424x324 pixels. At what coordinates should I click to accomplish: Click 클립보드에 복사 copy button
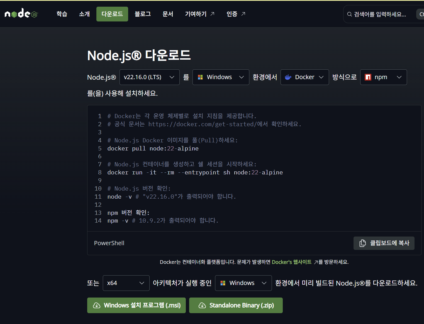tap(384, 243)
